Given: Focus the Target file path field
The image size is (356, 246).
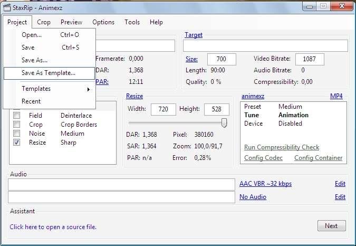Looking at the screenshot, I should [265, 45].
